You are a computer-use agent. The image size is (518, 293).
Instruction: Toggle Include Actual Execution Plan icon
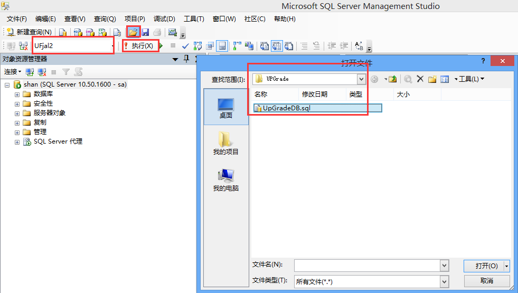coord(237,46)
